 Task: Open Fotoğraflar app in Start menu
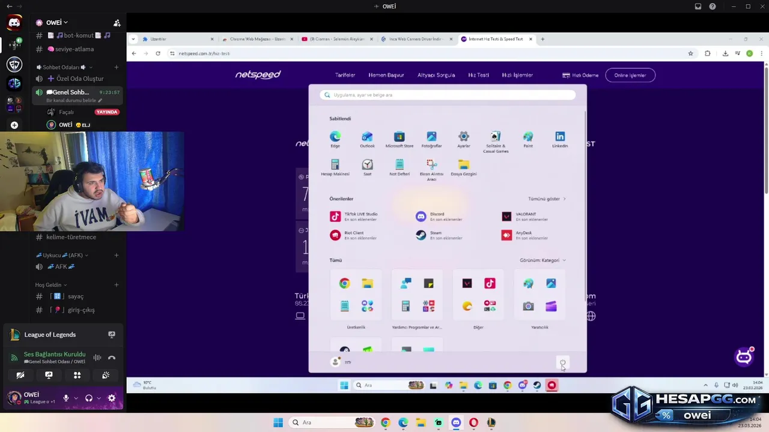pyautogui.click(x=431, y=139)
